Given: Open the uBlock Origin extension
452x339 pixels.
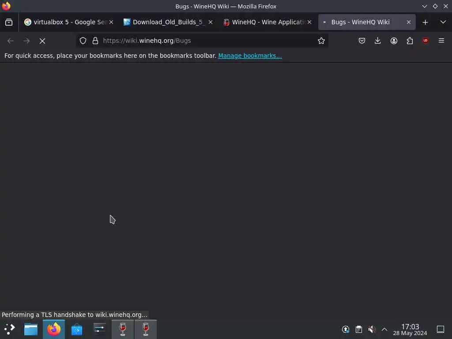Looking at the screenshot, I should (x=426, y=41).
